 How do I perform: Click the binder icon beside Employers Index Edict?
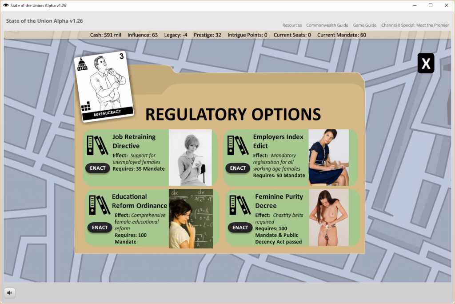click(x=238, y=145)
